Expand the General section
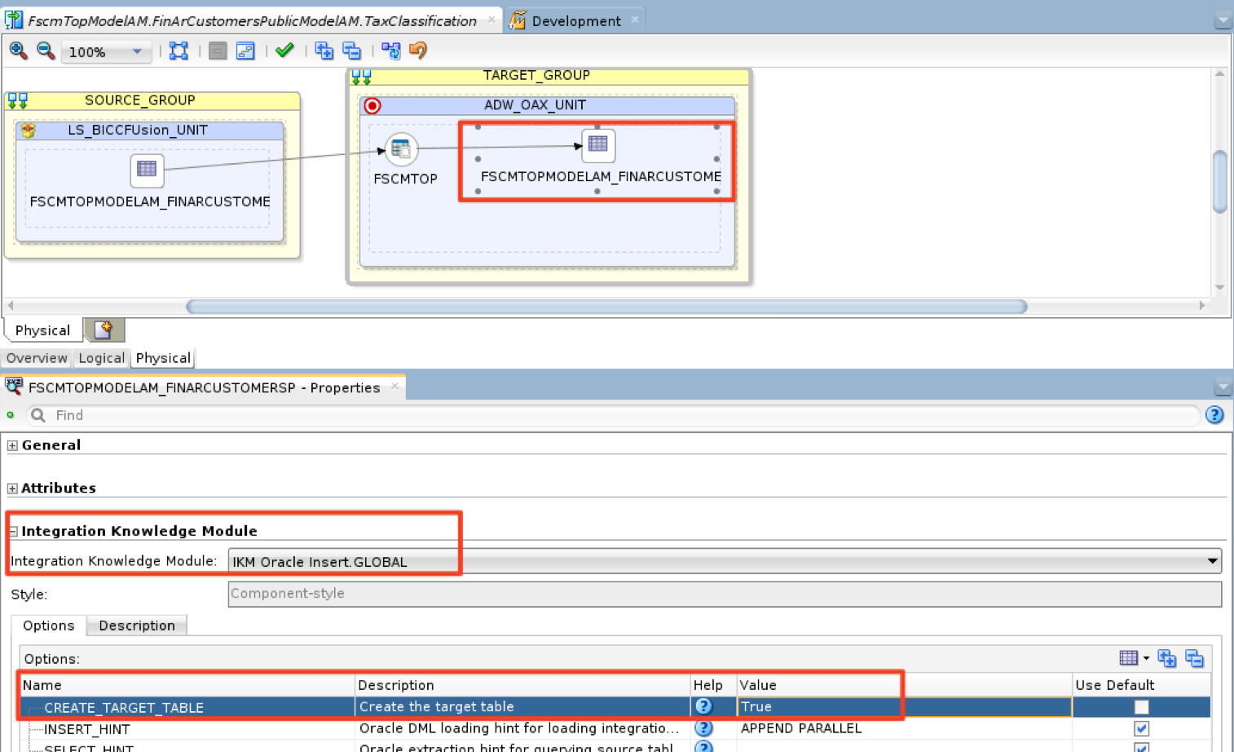The height and width of the screenshot is (752, 1234). pyautogui.click(x=12, y=445)
